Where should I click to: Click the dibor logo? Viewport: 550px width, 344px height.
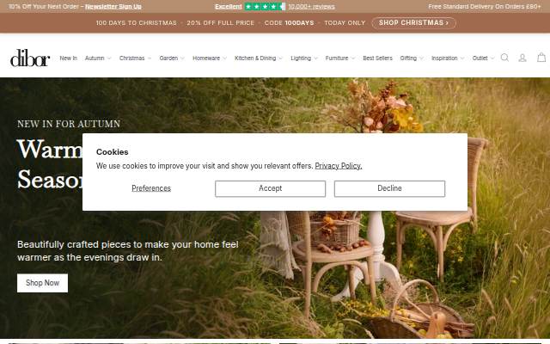pos(30,58)
